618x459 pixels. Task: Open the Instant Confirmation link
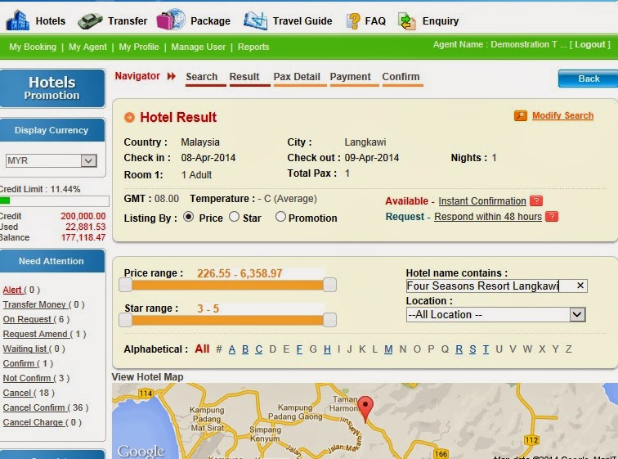[482, 201]
